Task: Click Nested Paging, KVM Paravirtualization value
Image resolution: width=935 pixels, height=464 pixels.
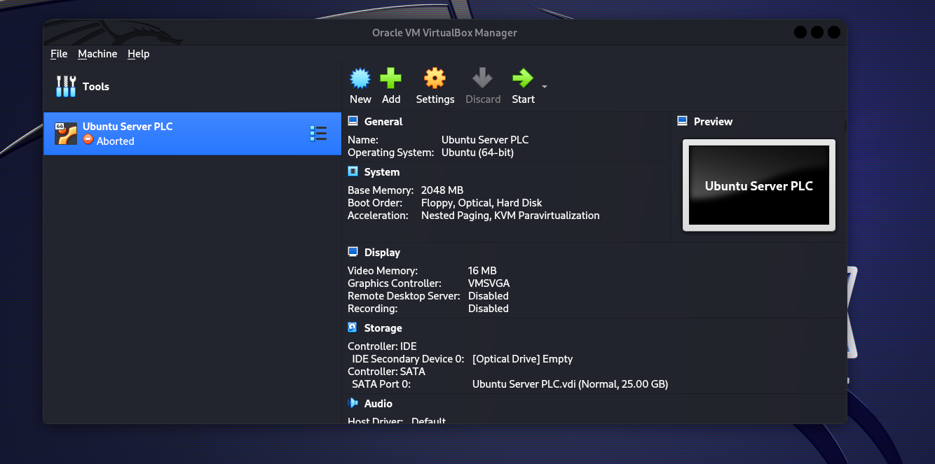Action: pos(510,216)
